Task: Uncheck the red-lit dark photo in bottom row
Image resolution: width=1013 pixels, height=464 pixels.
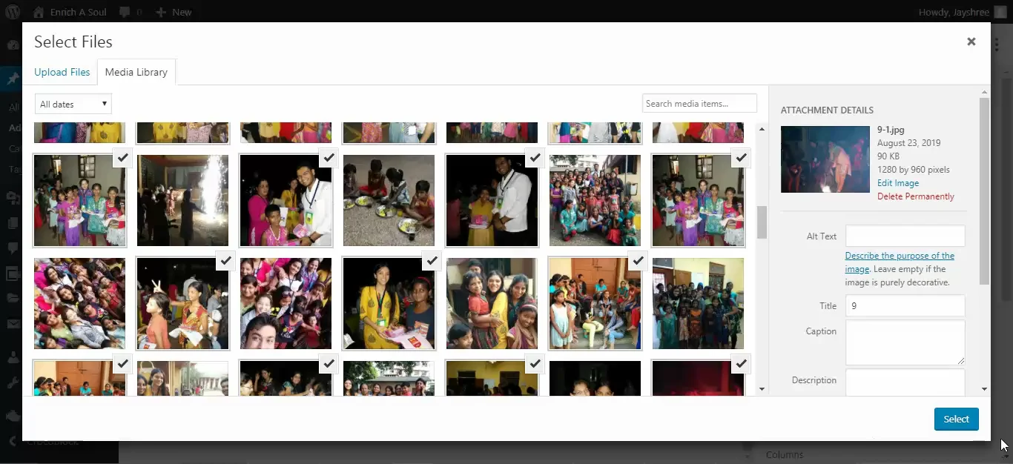Action: [x=741, y=364]
